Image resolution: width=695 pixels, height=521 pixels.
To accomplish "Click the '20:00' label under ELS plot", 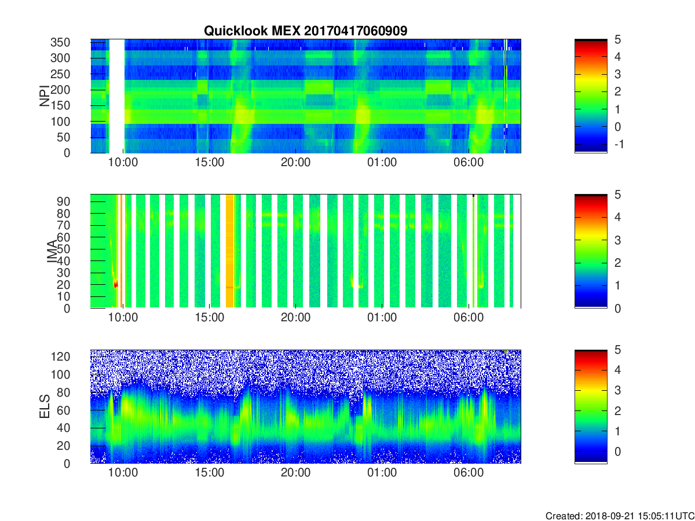I will coord(295,473).
